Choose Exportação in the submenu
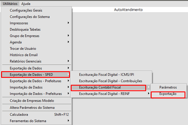This screenshot has height=125, width=188. pyautogui.click(x=168, y=94)
